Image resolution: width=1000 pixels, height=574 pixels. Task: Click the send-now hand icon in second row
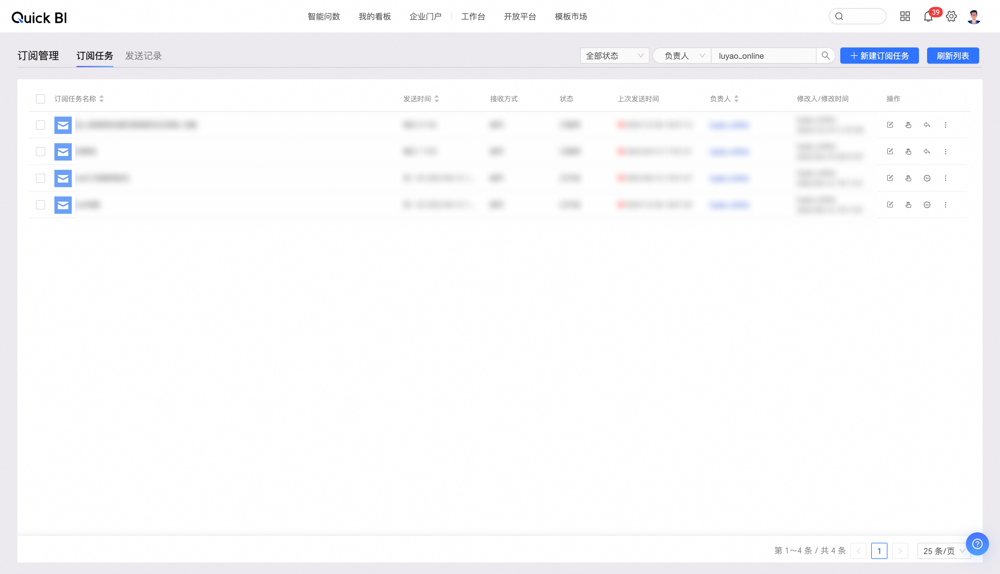[x=908, y=151]
